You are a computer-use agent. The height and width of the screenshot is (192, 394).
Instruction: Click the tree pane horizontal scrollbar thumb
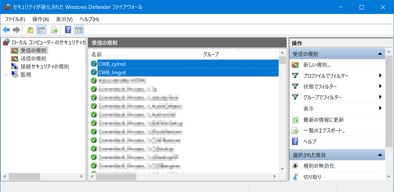(x=24, y=176)
